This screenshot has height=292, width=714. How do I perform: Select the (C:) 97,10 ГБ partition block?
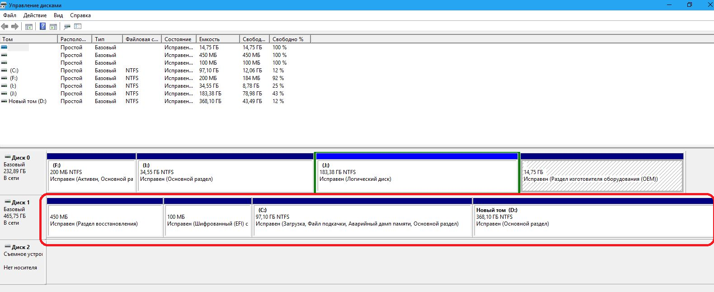tap(362, 220)
